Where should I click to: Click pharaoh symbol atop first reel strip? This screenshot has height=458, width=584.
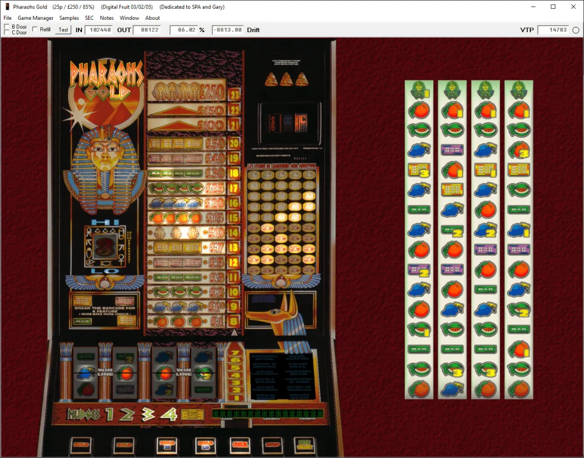[419, 90]
